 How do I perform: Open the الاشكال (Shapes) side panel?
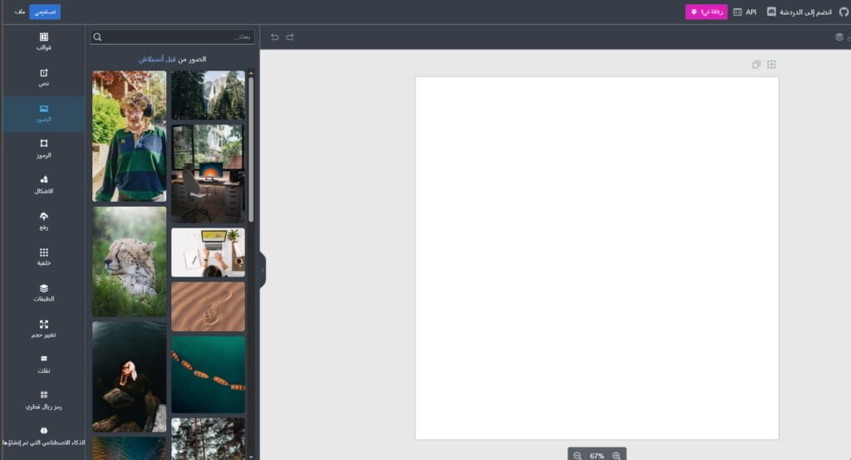point(43,184)
